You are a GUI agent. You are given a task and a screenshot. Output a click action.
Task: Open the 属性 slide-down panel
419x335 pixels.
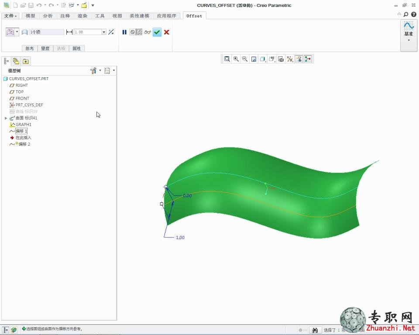77,48
